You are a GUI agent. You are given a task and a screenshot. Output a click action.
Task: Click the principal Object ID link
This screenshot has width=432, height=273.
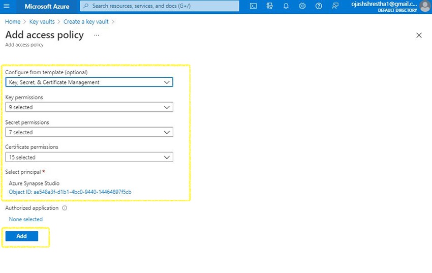70,192
